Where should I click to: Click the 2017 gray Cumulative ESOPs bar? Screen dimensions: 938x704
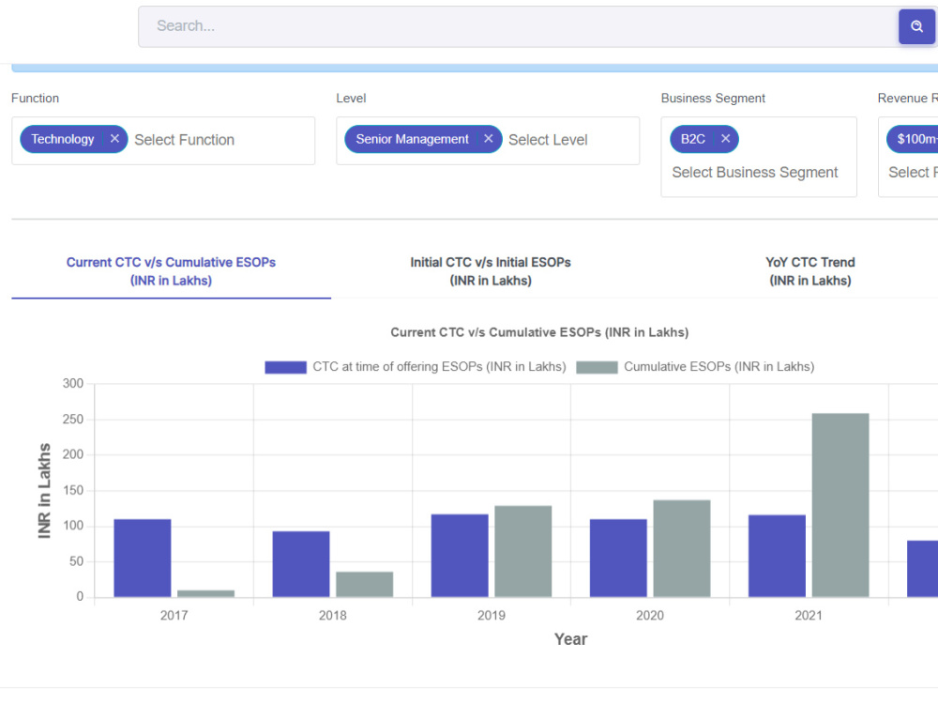click(x=205, y=593)
